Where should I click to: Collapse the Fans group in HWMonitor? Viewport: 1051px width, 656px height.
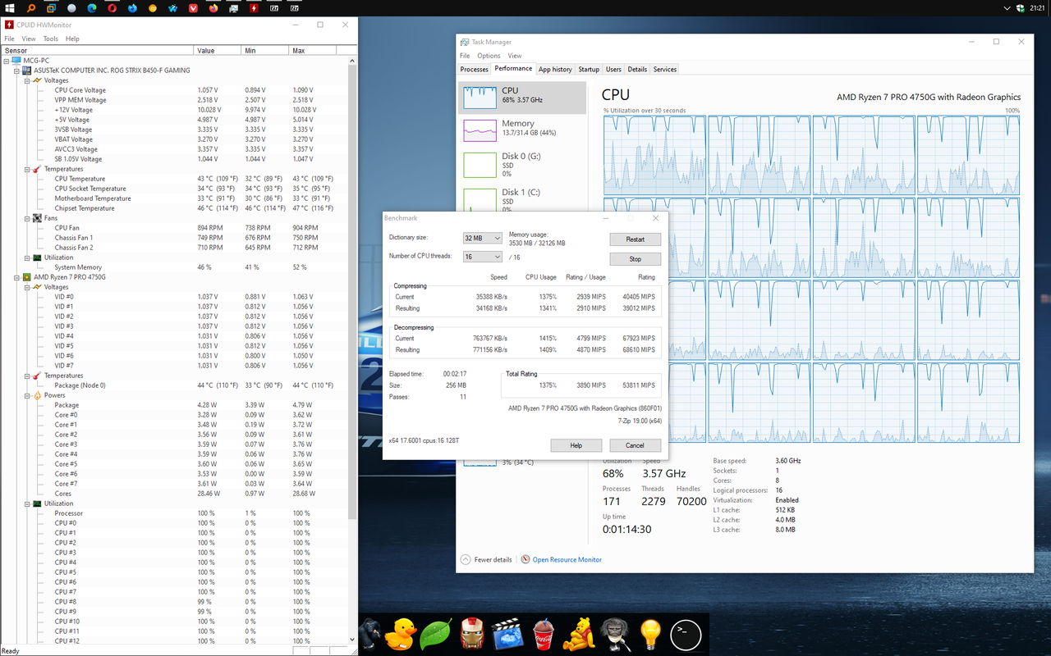pos(26,218)
